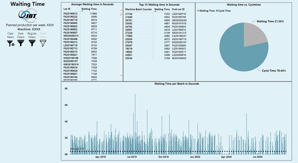The width and height of the screenshot is (298, 163).
Task: Sort Top 15 table by Waiting Time header
Action: pyautogui.click(x=162, y=9)
